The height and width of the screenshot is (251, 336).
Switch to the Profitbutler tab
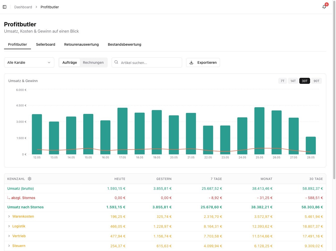(x=18, y=44)
